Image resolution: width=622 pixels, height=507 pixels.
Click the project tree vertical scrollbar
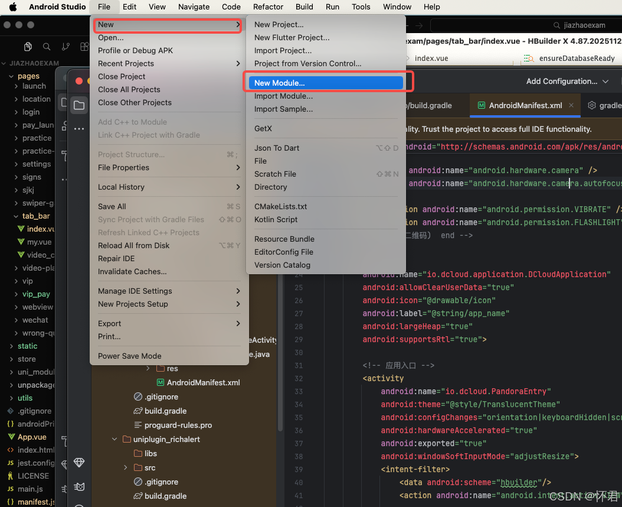click(x=280, y=353)
